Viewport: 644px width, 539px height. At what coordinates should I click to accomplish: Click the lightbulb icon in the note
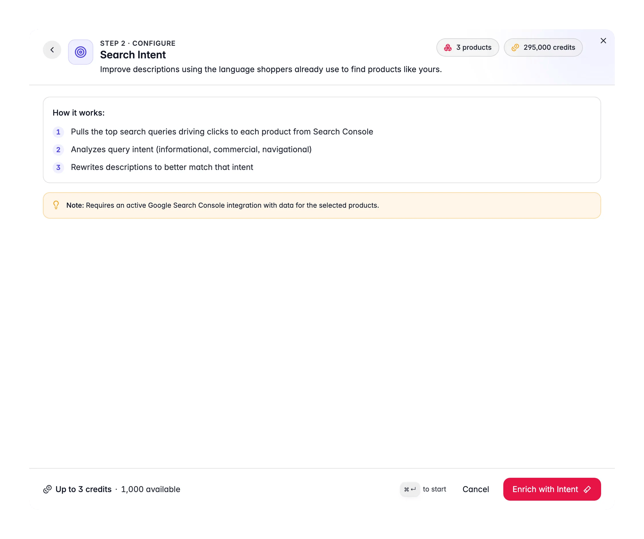[x=56, y=205]
